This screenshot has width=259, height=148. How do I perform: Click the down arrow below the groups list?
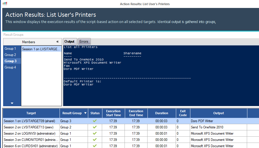(x=12, y=103)
